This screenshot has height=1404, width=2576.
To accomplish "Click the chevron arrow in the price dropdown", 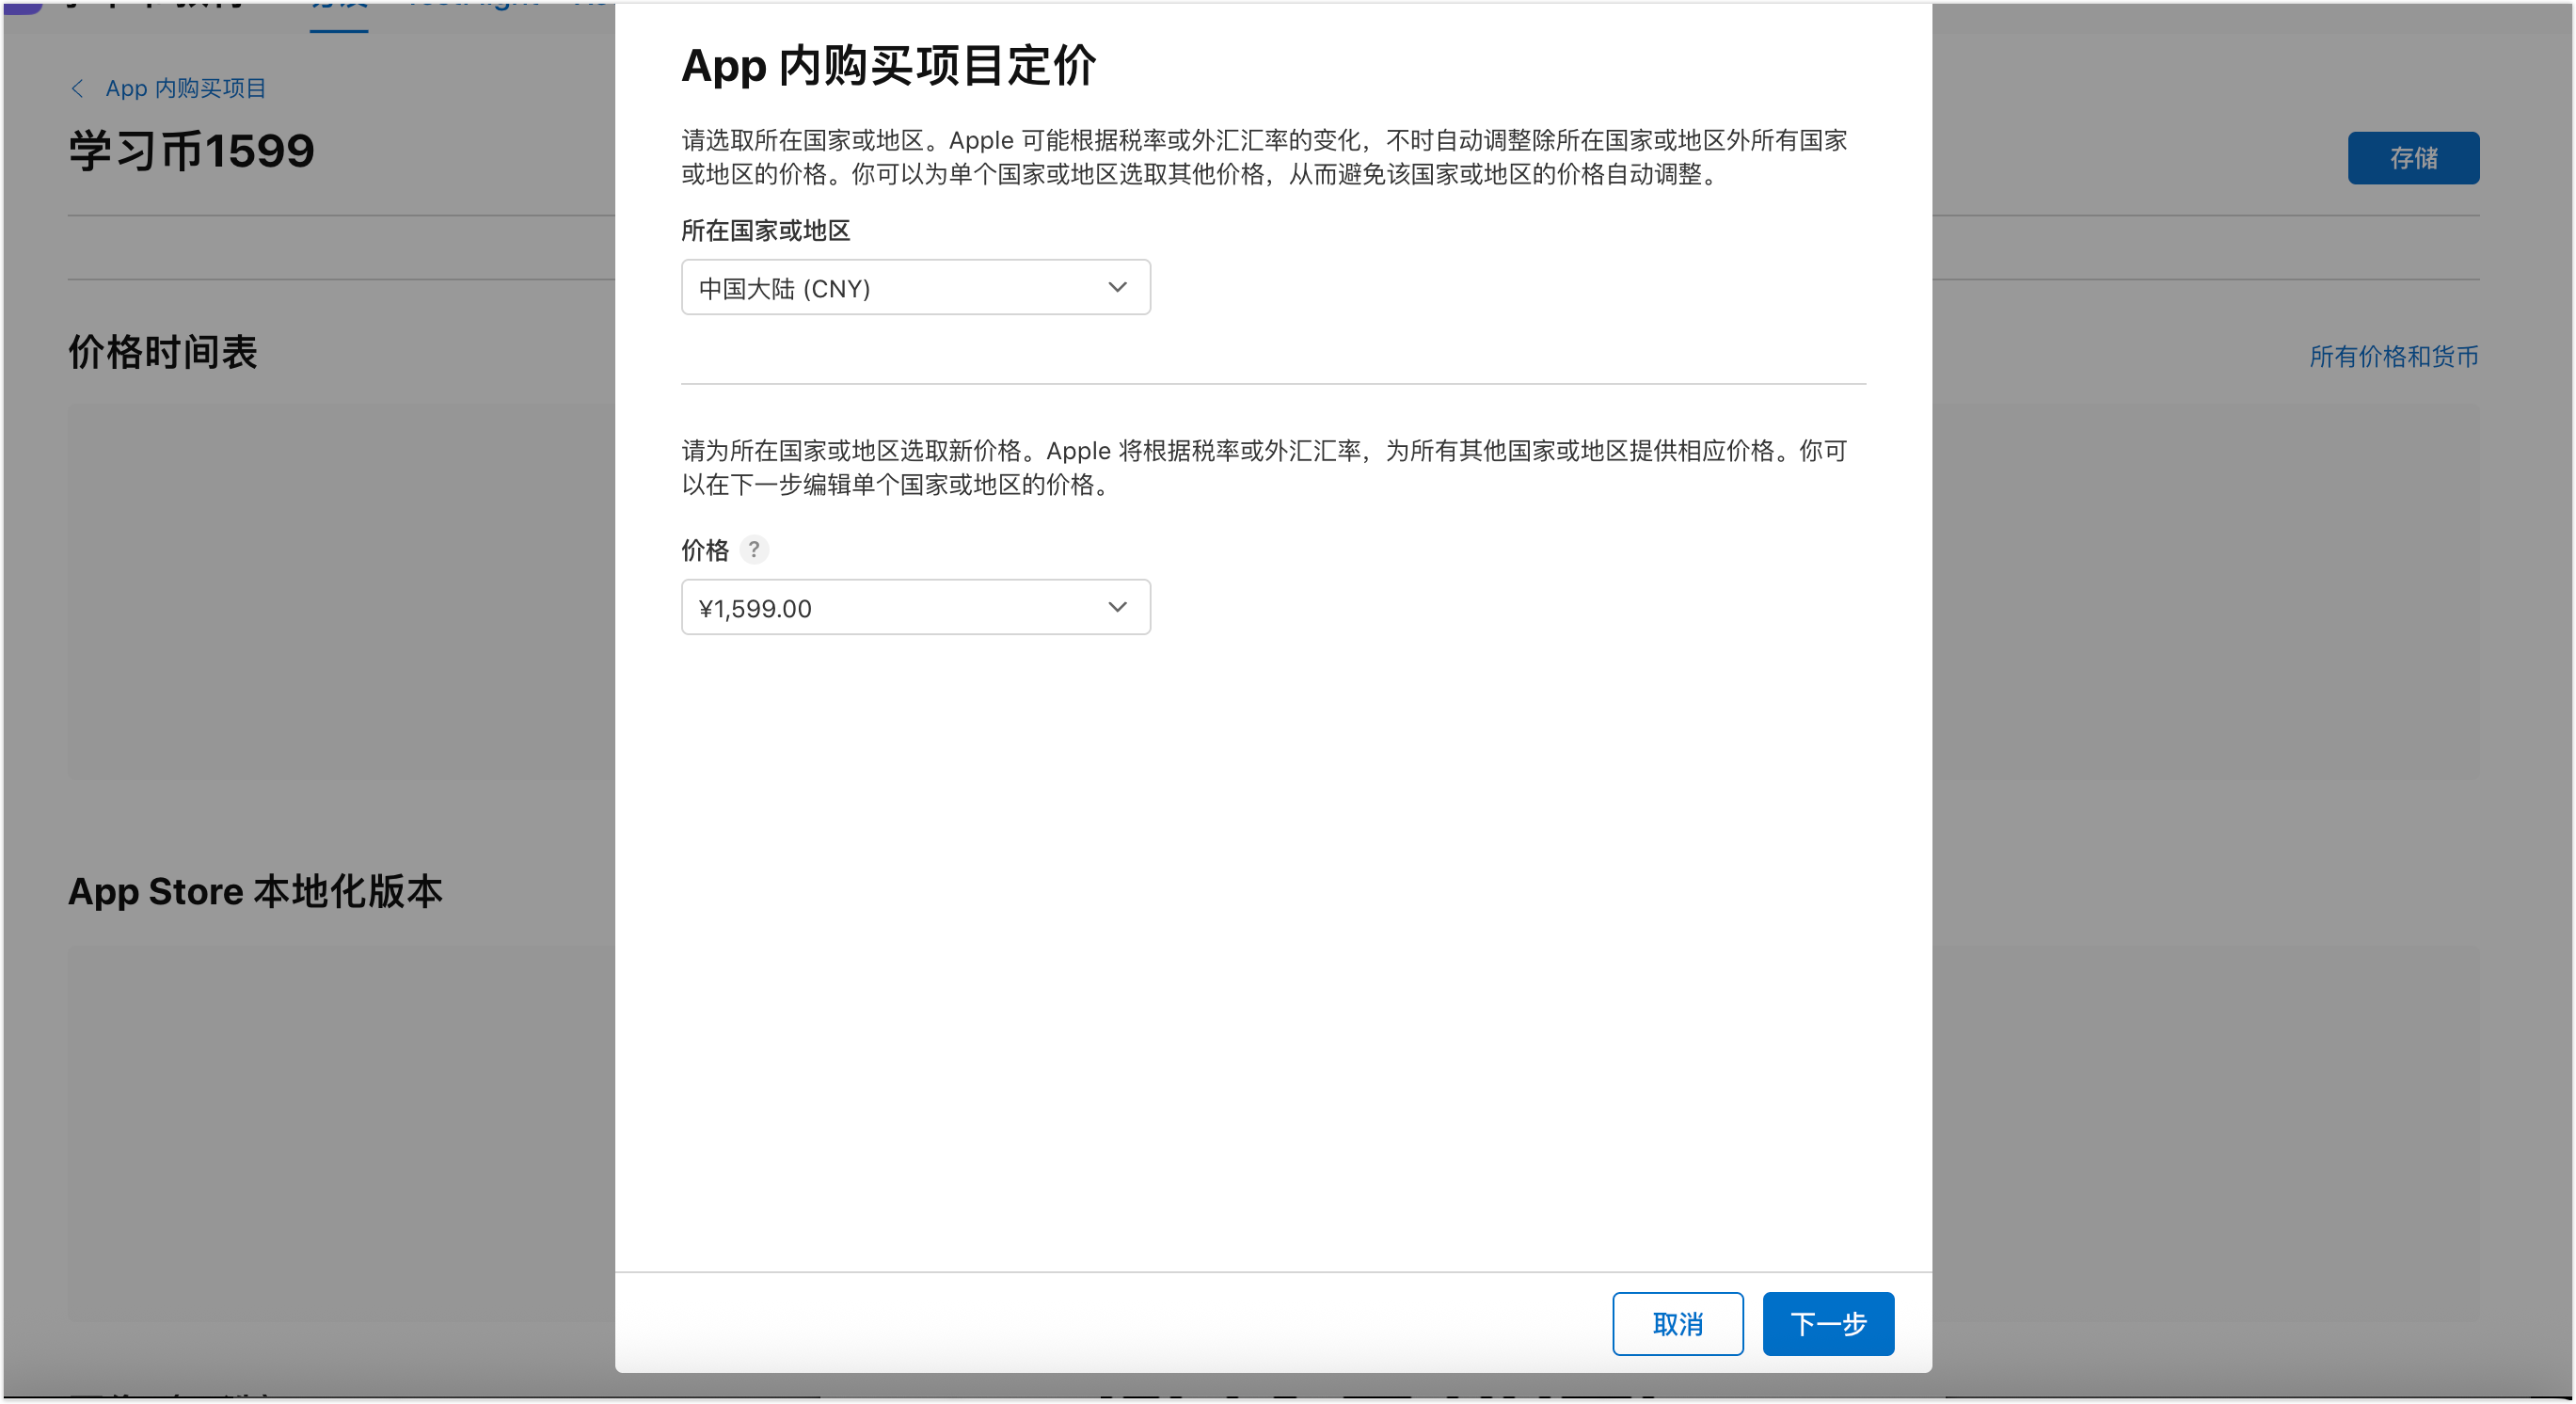I will tap(1117, 608).
